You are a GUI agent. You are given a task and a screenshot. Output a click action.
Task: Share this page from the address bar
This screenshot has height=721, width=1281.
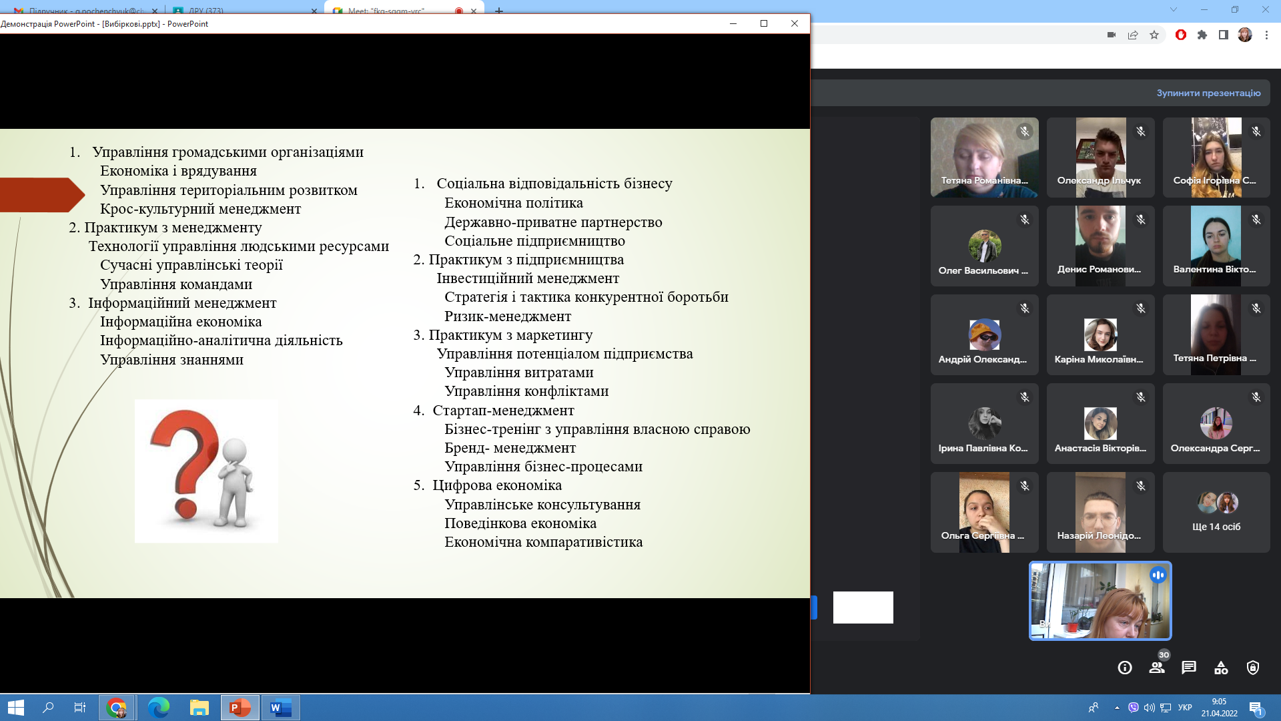click(1133, 35)
